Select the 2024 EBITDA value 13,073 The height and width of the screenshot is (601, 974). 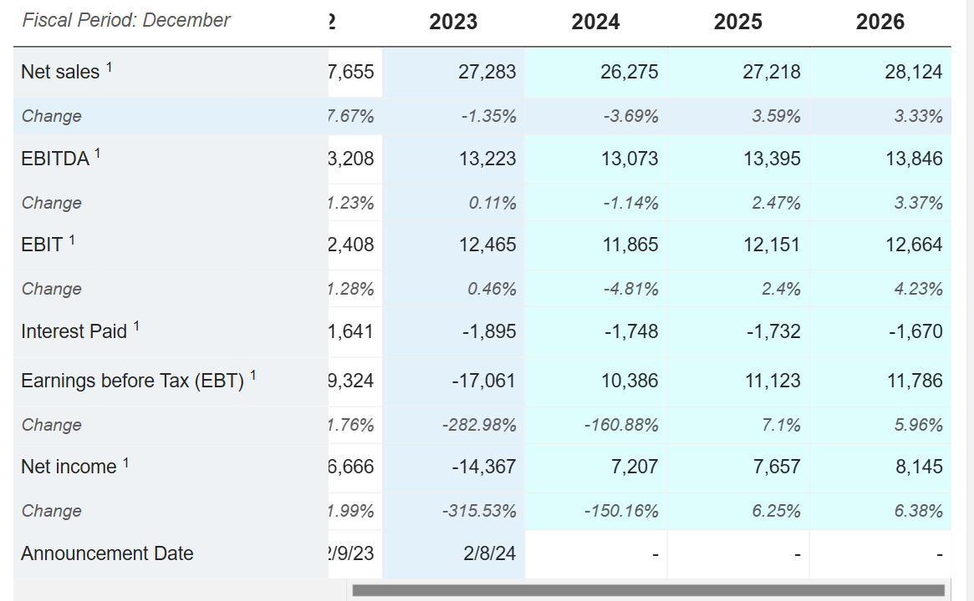coord(630,159)
